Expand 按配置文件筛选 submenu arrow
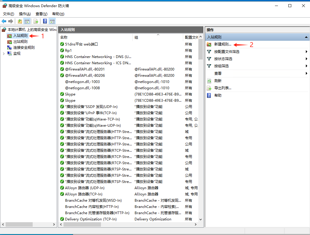This screenshot has height=235, width=310. pos(306,52)
